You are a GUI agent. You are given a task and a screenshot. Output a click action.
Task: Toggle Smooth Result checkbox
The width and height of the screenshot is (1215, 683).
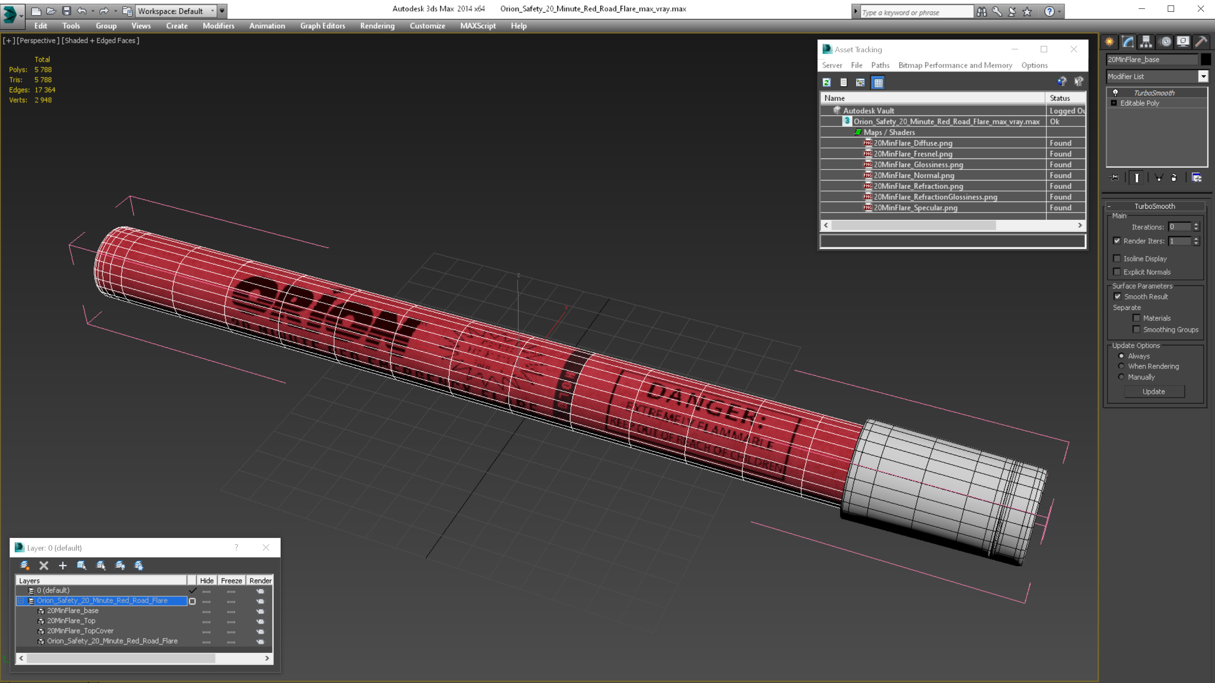pos(1118,296)
